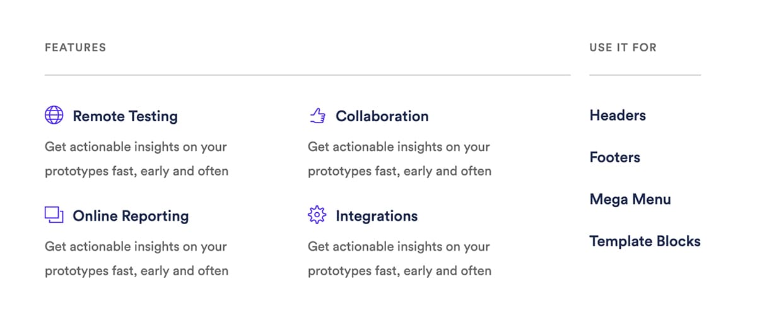
Task: Open the Remote Testing feature
Action: (125, 116)
